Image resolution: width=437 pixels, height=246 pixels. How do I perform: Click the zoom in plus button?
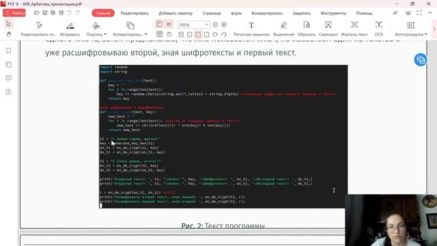[224, 25]
